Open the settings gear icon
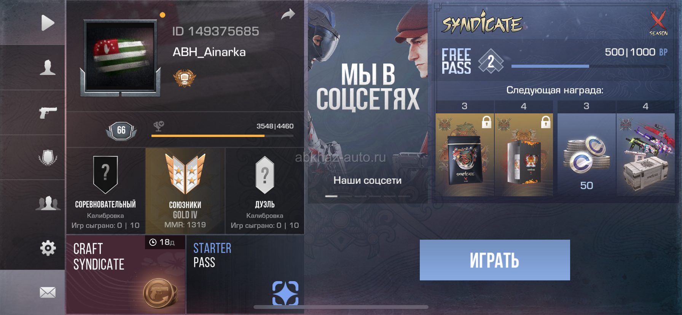 coord(48,248)
